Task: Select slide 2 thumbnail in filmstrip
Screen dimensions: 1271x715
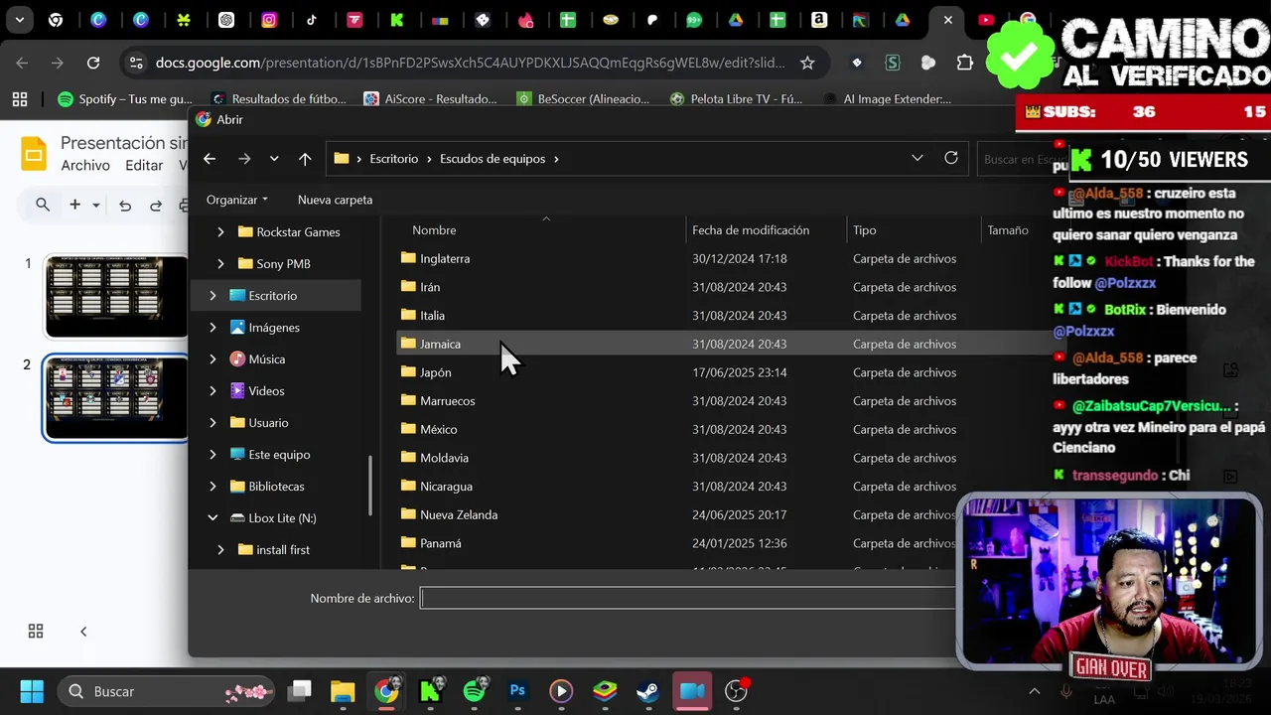Action: 116,397
